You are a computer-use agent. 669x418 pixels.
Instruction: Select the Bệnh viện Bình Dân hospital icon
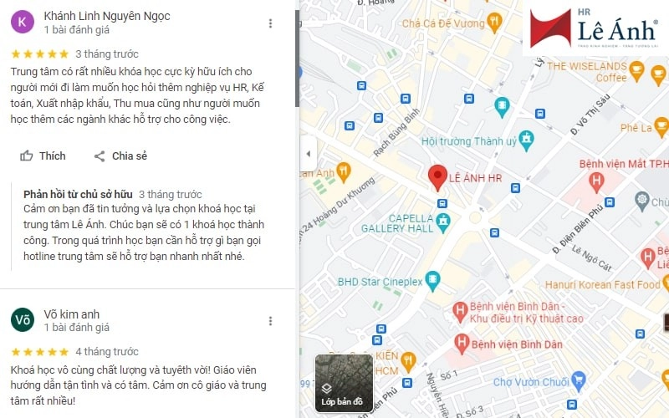(x=462, y=344)
